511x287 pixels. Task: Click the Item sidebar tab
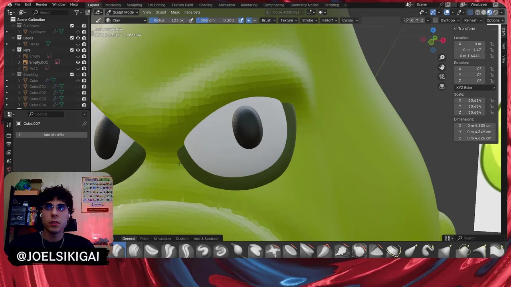tap(503, 32)
